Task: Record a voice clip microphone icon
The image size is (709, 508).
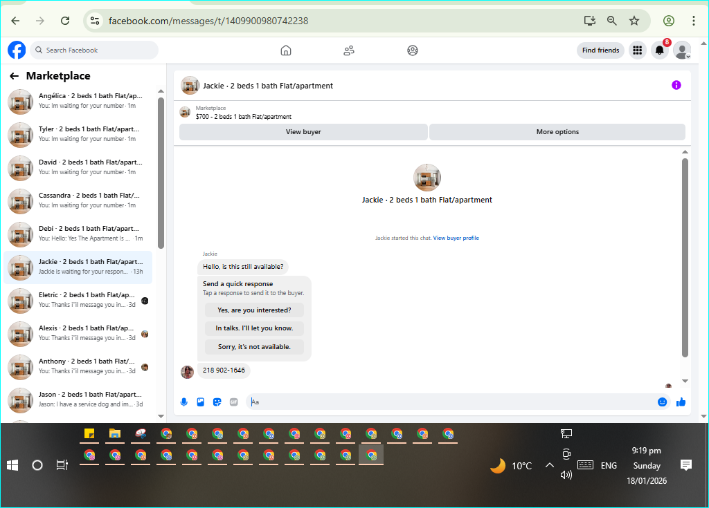Action: 184,402
